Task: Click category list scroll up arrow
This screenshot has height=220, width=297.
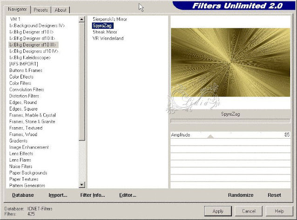Action: (x=82, y=19)
